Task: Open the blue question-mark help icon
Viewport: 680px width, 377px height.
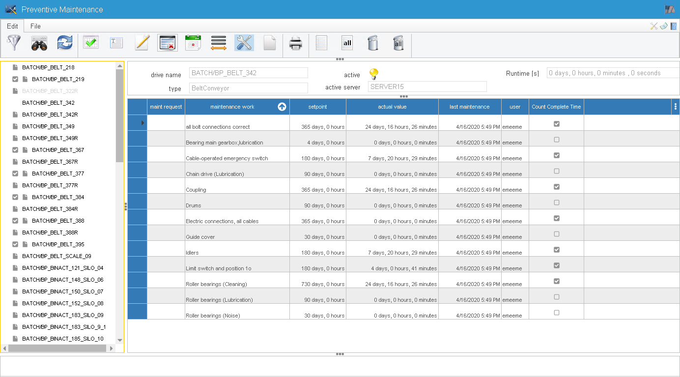Action: (674, 26)
